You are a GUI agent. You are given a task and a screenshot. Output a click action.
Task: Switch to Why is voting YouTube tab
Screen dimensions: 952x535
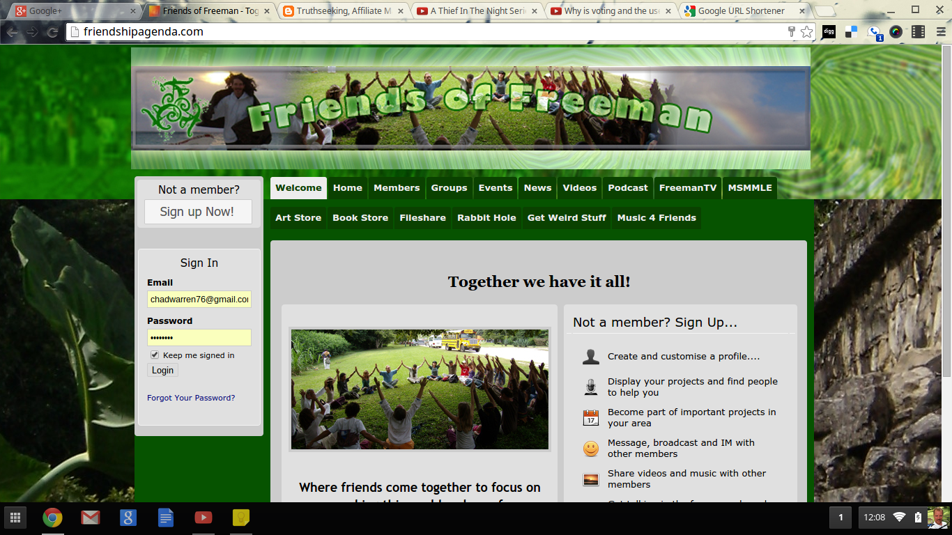click(x=610, y=10)
